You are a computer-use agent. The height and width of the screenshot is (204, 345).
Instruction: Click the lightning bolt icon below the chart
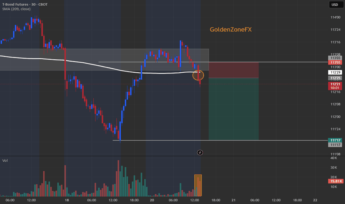pos(200,152)
